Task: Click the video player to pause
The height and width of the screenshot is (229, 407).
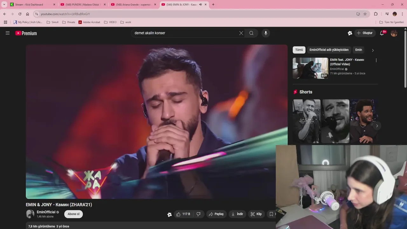Action: tap(156, 121)
